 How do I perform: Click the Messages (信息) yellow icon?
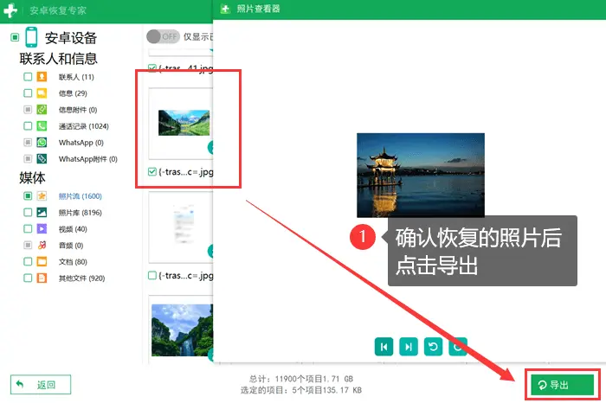(x=42, y=93)
